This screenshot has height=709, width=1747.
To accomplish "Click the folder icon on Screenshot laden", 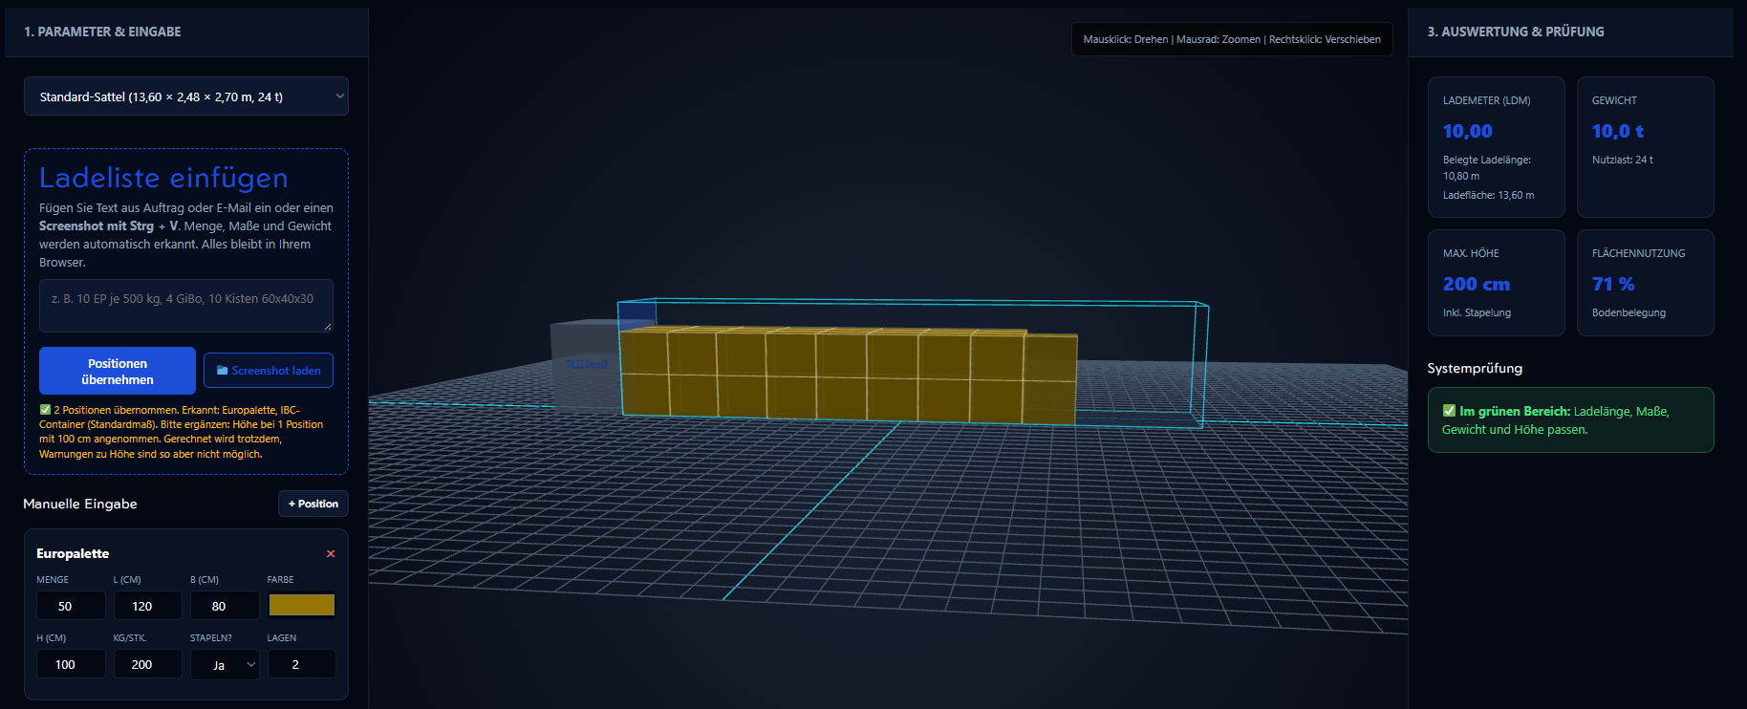I will click(x=222, y=371).
